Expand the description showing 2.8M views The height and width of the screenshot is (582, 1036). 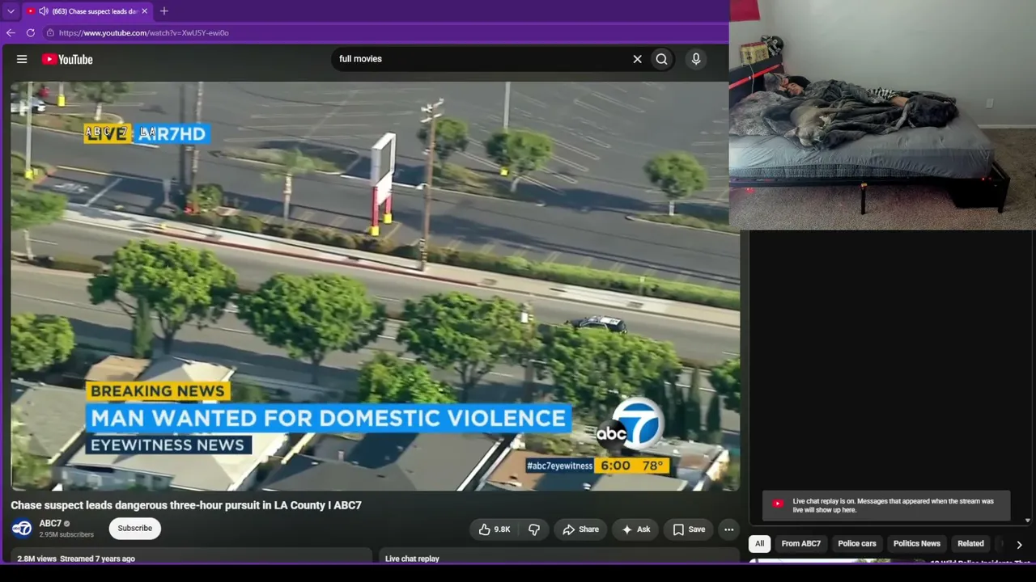coord(191,558)
